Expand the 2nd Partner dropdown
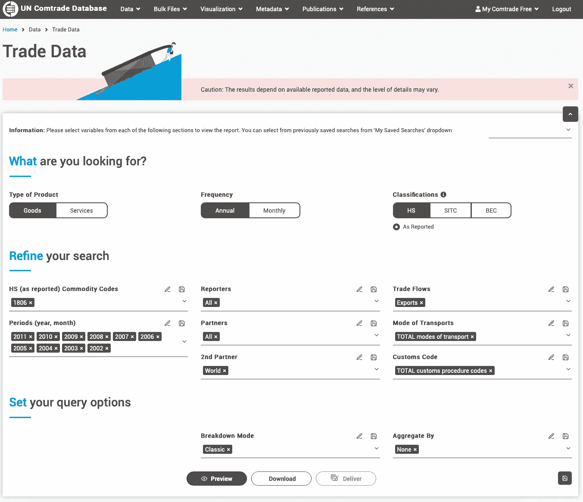This screenshot has width=583, height=502. tap(377, 369)
